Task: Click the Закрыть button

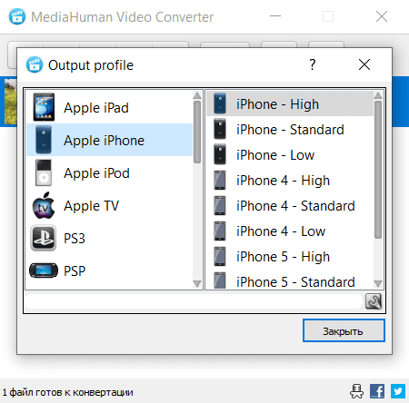Action: pos(344,330)
